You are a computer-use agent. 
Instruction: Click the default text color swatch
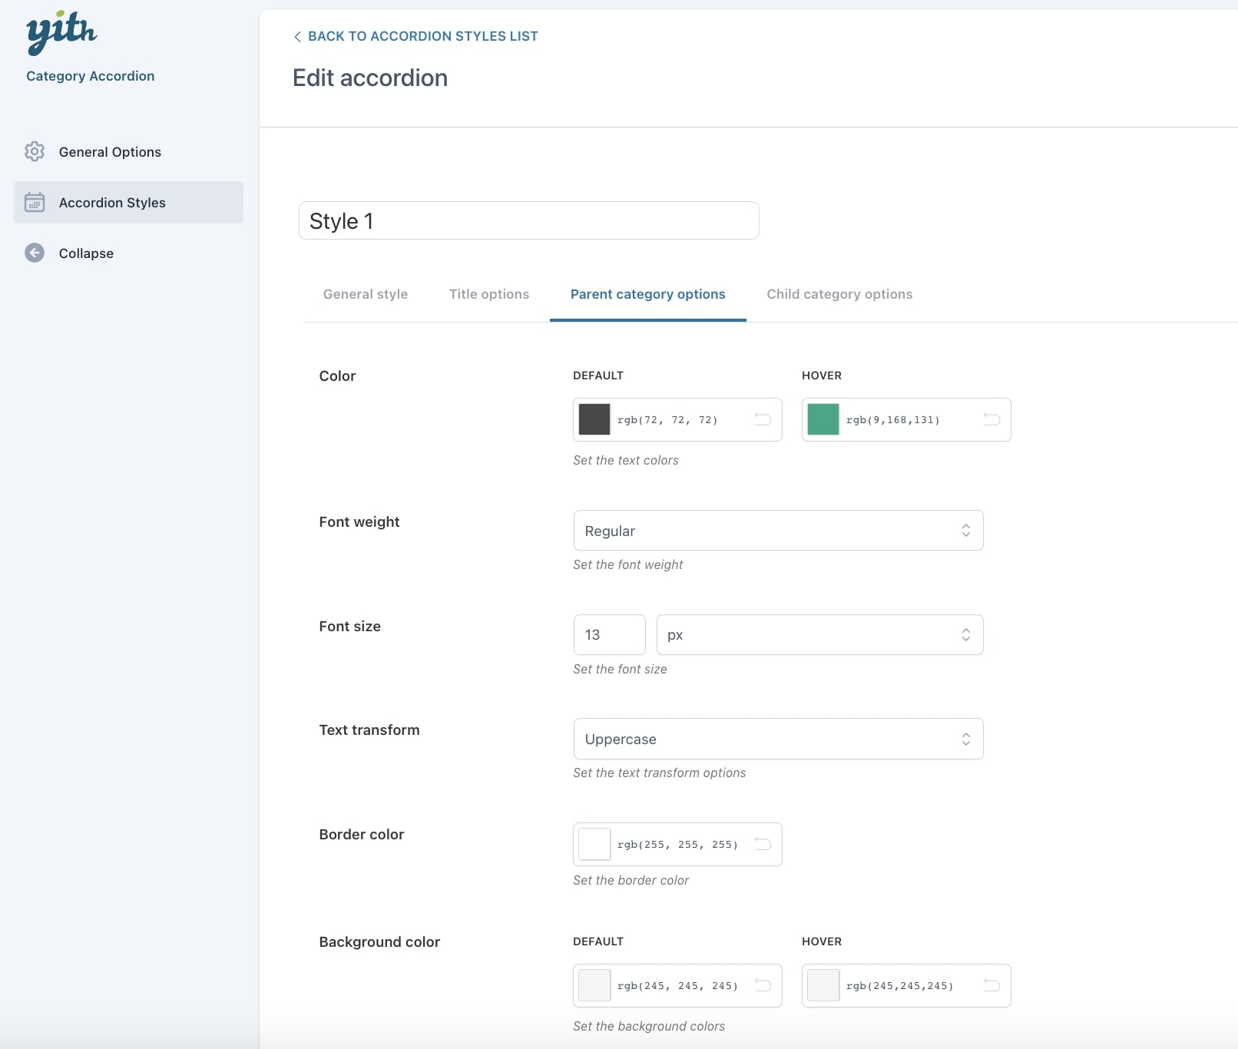tap(594, 419)
